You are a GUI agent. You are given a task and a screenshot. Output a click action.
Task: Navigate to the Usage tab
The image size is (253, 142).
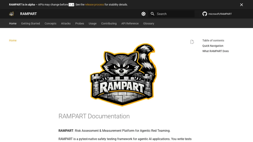point(93,23)
